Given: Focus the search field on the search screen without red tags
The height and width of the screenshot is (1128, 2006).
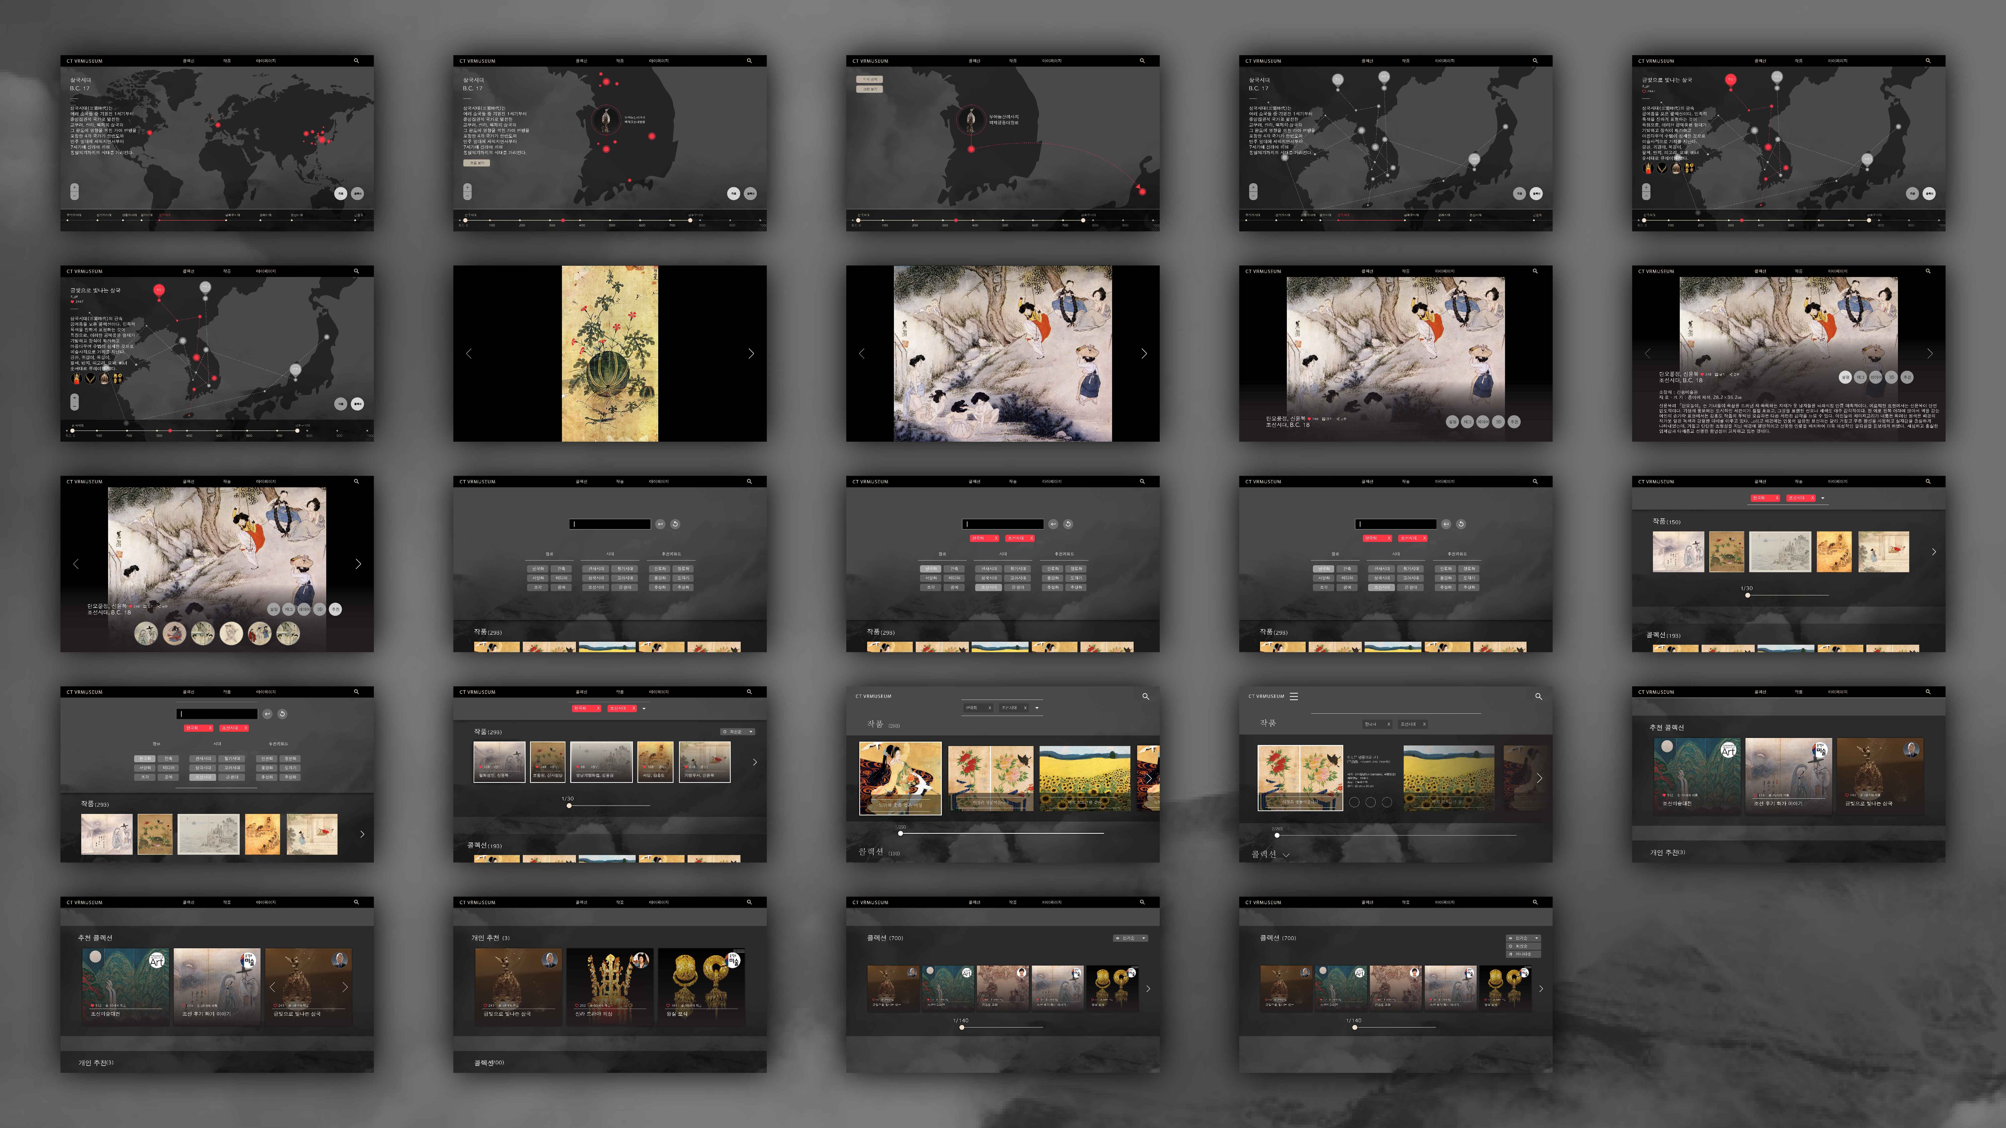Looking at the screenshot, I should [x=610, y=524].
